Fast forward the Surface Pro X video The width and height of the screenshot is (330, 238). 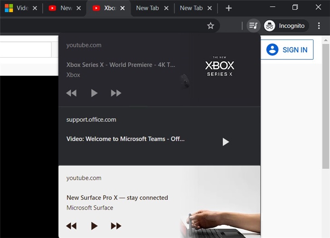tap(116, 225)
